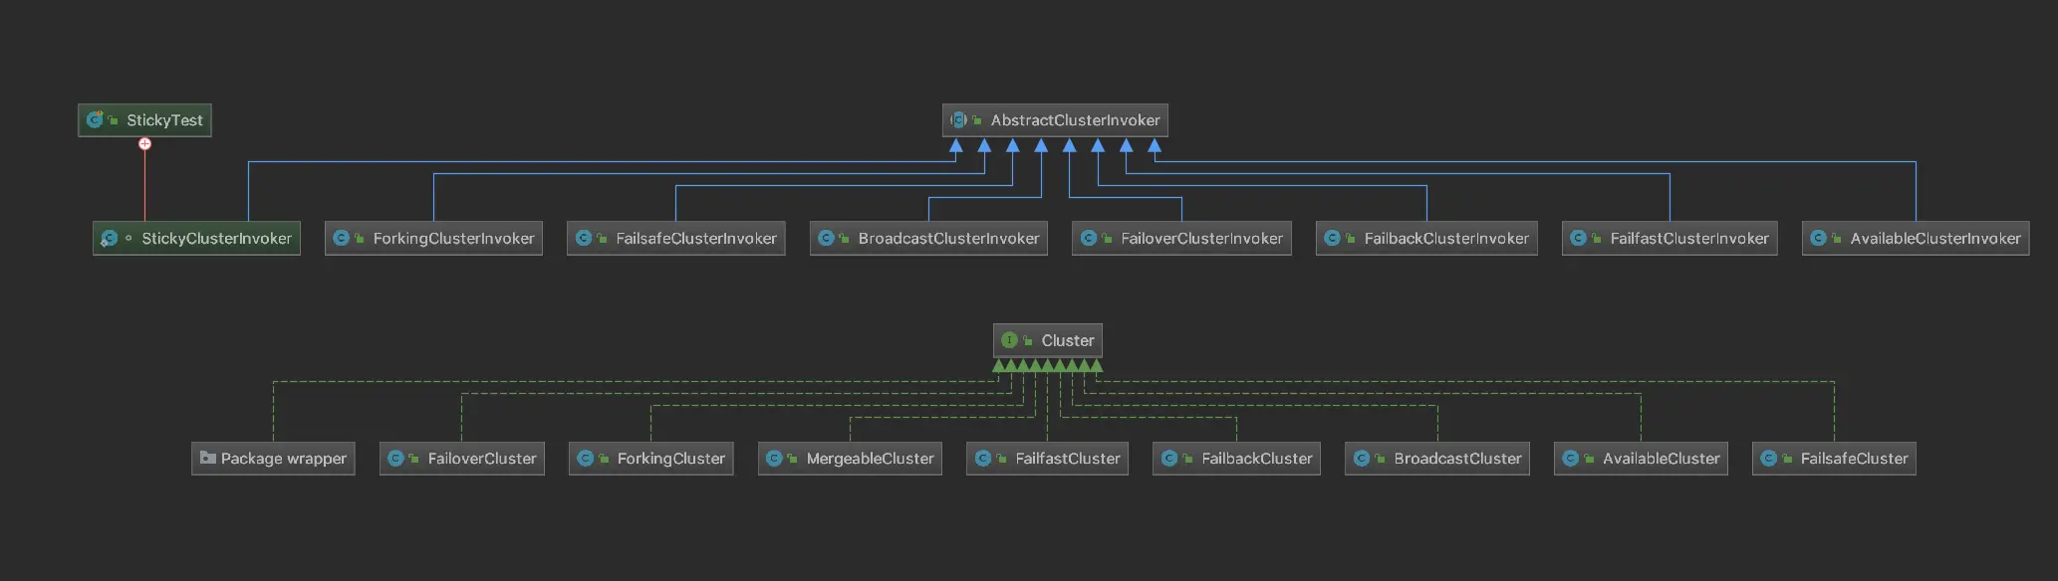This screenshot has width=2058, height=581.
Task: Click the inner-class plus marker below StickyTest
Action: pos(144,144)
